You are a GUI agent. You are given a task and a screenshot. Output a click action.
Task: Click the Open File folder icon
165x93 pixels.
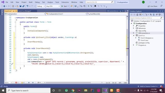coord(18,6)
